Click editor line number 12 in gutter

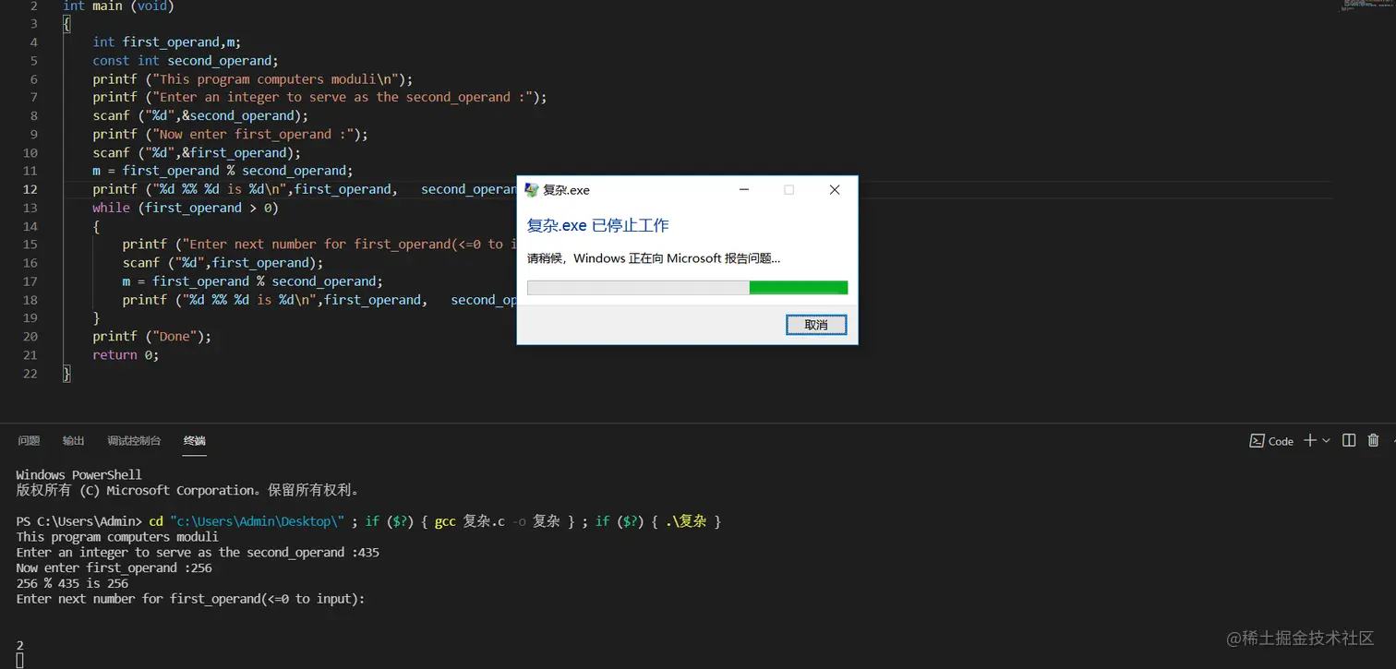pyautogui.click(x=30, y=189)
